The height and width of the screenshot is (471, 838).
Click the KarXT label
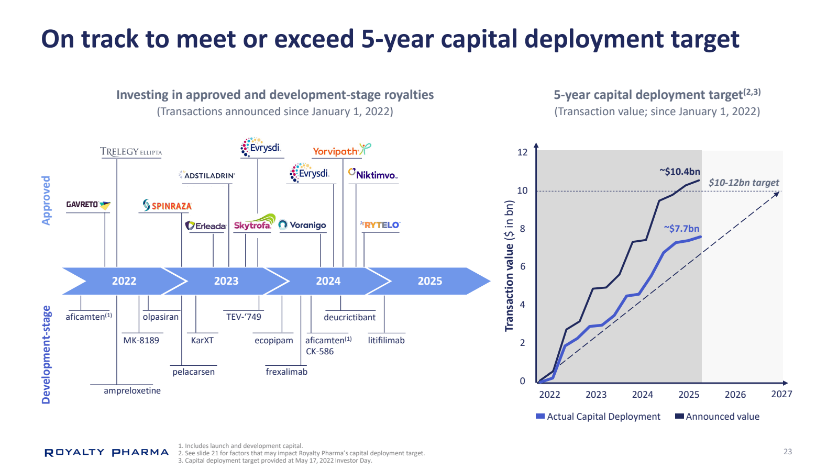(x=202, y=340)
